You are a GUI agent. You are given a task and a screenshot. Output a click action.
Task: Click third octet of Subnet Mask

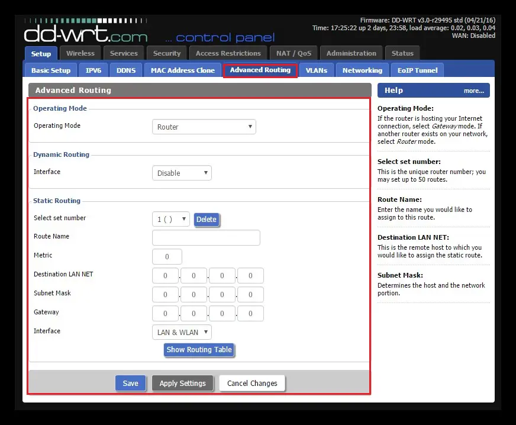[222, 295]
